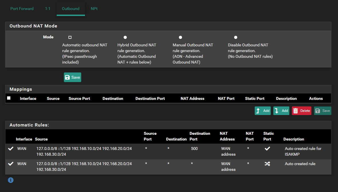The height and width of the screenshot is (192, 338).
Task: Select Manual Outbound NAT mode radio
Action: (180, 37)
